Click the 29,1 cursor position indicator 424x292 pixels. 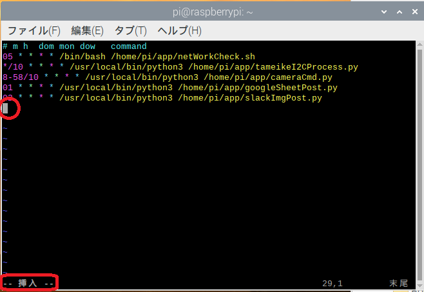[332, 283]
